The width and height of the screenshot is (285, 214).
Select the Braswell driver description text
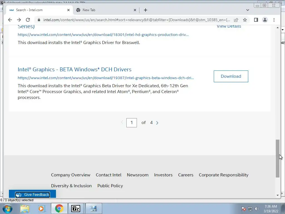coord(79,43)
